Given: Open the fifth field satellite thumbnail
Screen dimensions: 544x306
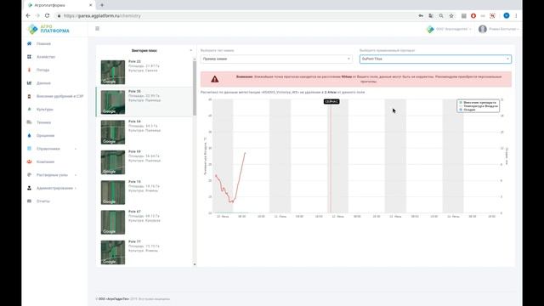Looking at the screenshot, I should [113, 192].
